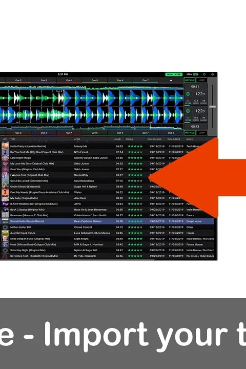Toggle lower deck KEY lock

point(188,119)
